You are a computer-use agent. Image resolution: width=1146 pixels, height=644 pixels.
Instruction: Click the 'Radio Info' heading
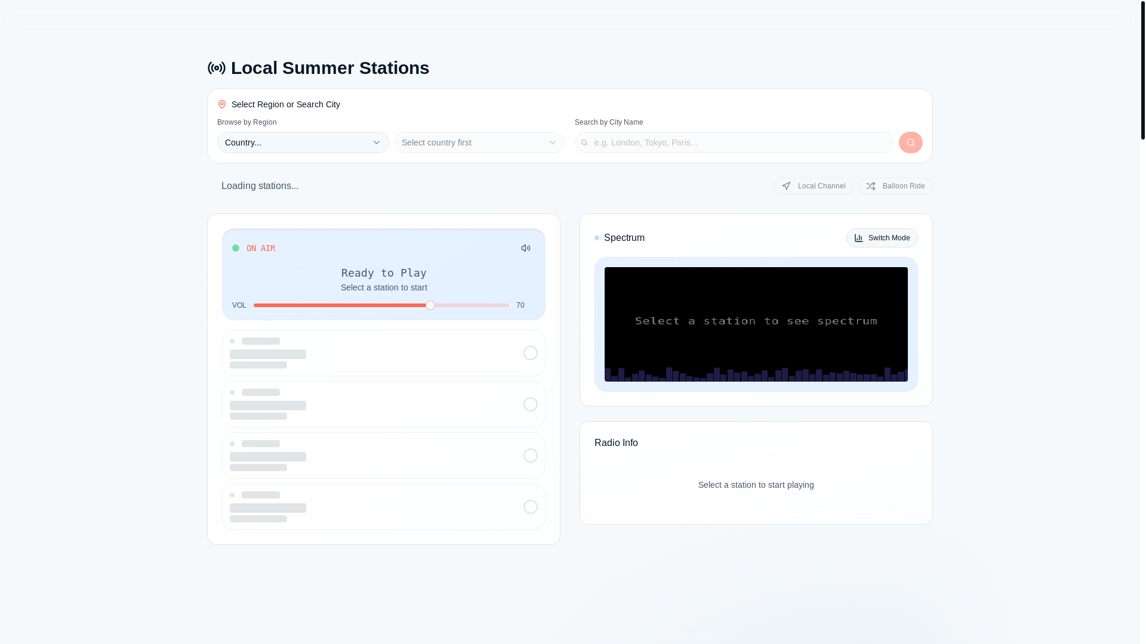coord(616,443)
